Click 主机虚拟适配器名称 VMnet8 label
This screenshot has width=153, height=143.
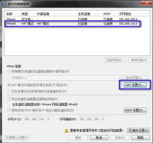(45, 104)
